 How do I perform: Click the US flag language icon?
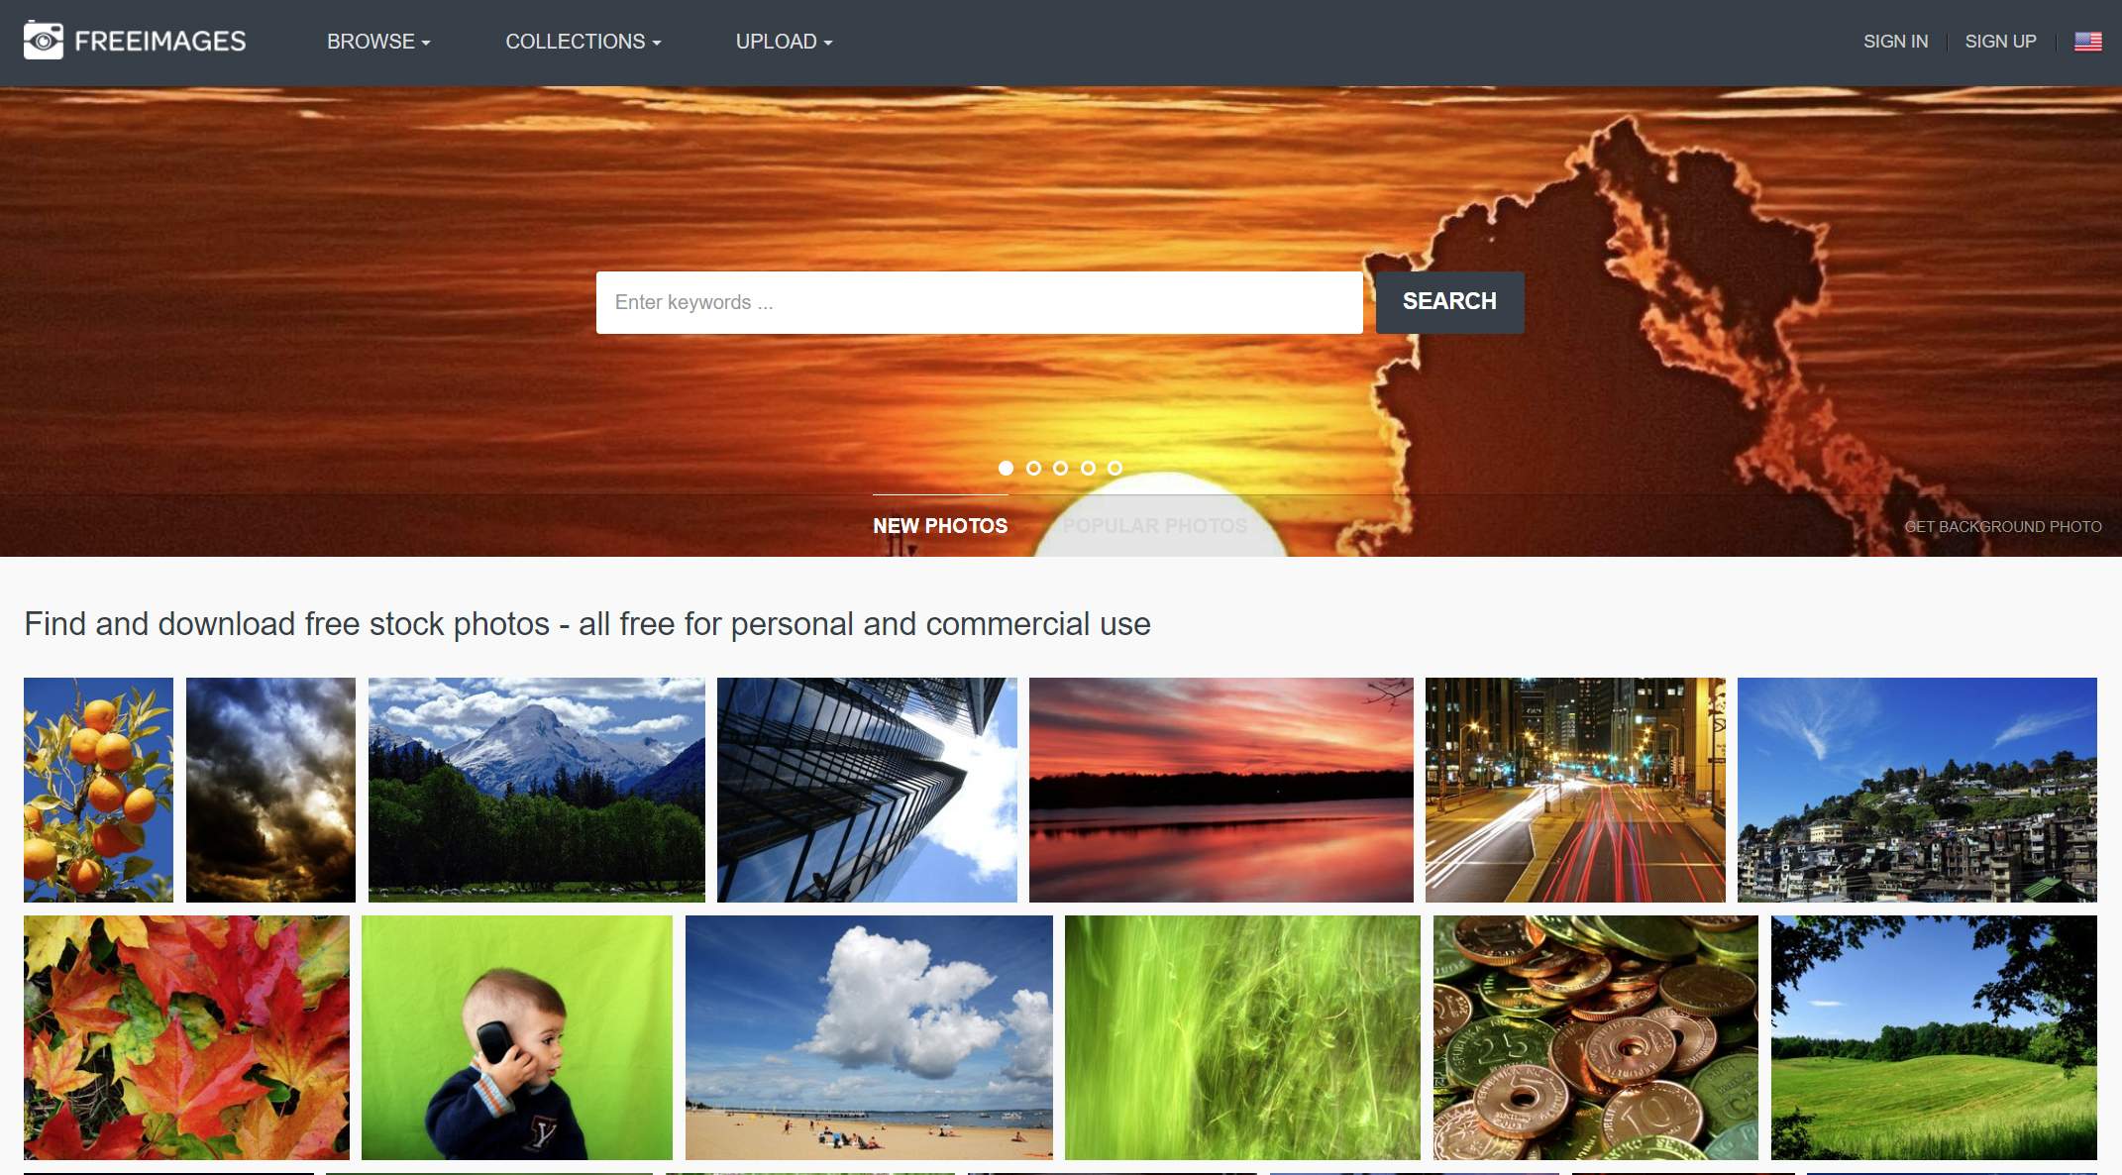pos(2088,41)
